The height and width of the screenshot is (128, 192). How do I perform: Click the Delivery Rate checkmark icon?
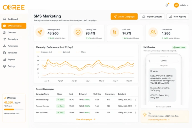pos(78,32)
